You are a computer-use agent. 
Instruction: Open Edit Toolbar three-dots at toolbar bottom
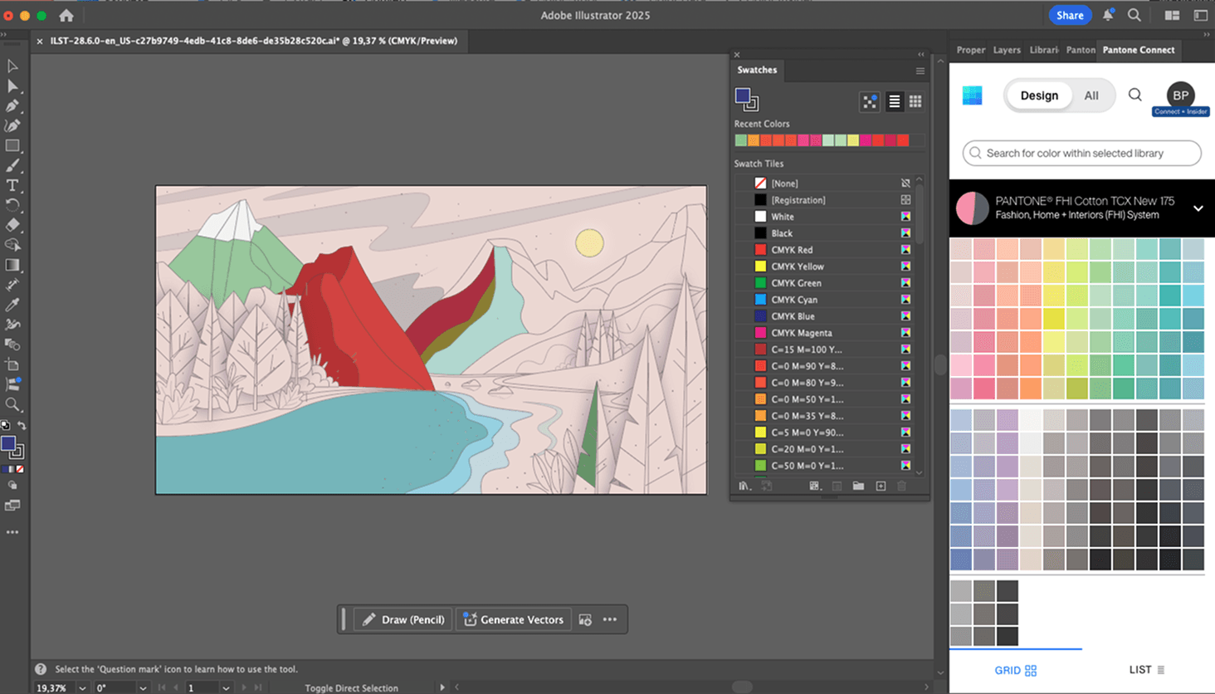[12, 532]
